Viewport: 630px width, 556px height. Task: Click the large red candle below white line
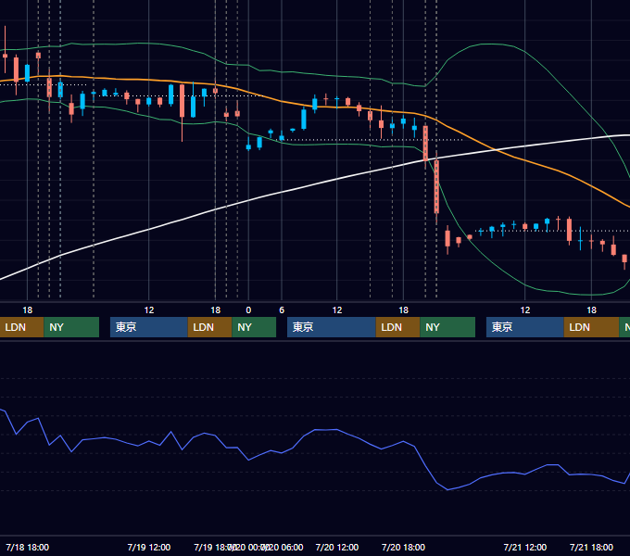tap(436, 187)
